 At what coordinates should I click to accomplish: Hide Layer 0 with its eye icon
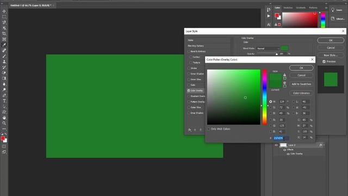(x=276, y=145)
